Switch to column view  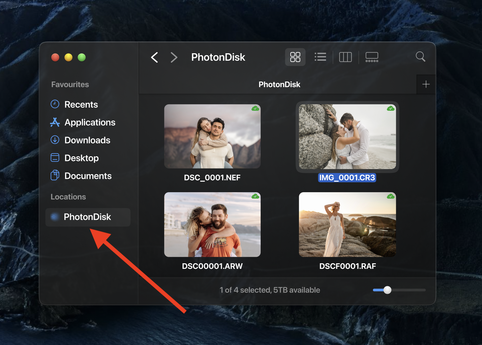tap(345, 57)
